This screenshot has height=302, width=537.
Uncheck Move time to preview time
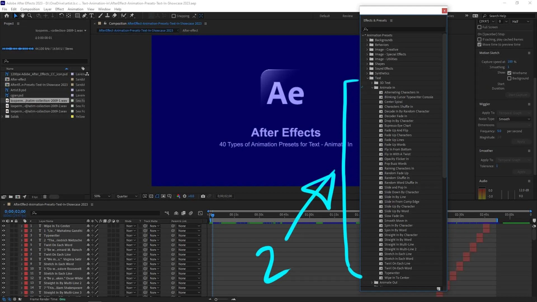pos(479,44)
